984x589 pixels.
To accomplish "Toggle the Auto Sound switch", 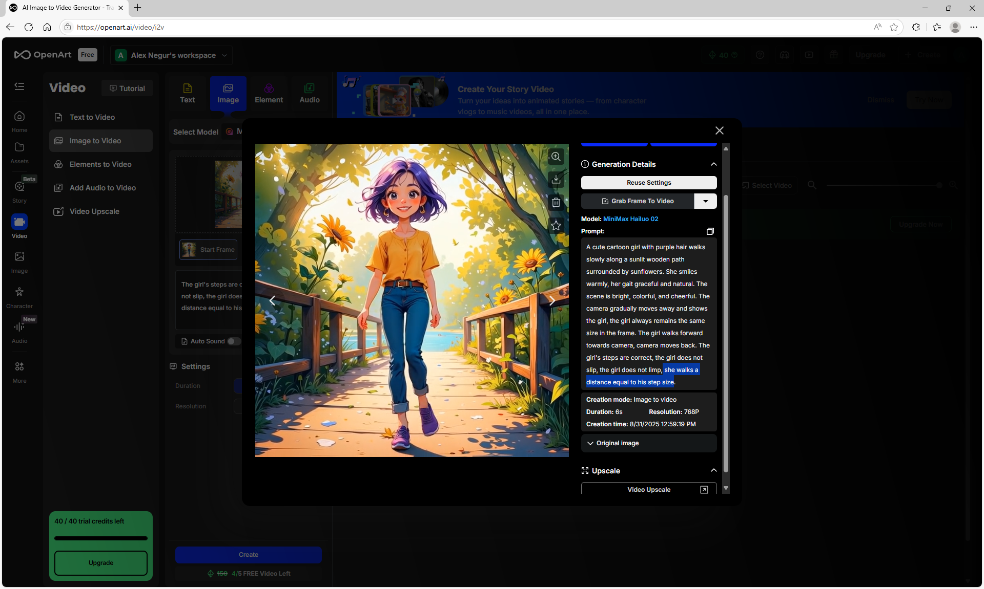I will point(233,341).
